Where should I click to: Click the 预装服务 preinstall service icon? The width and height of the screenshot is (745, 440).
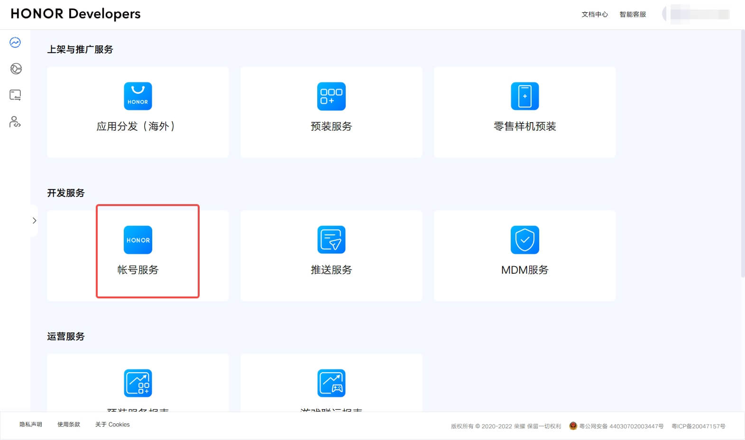point(331,96)
